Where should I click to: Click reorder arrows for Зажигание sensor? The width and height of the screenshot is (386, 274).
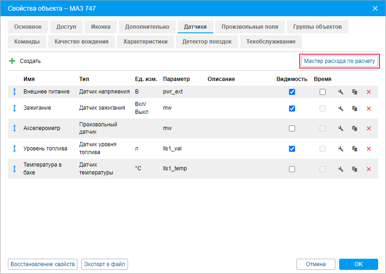pyautogui.click(x=14, y=108)
